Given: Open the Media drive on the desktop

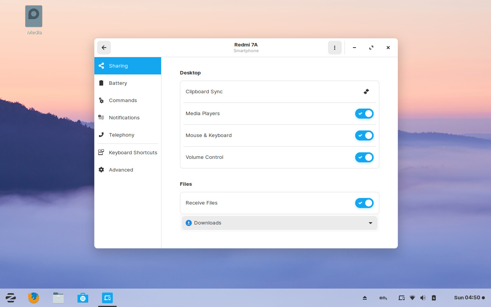Looking at the screenshot, I should (x=33, y=17).
